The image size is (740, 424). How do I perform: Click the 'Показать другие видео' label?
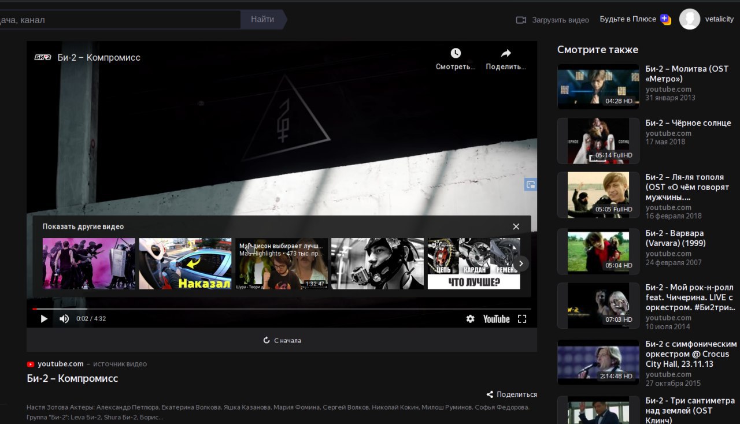pyautogui.click(x=83, y=226)
